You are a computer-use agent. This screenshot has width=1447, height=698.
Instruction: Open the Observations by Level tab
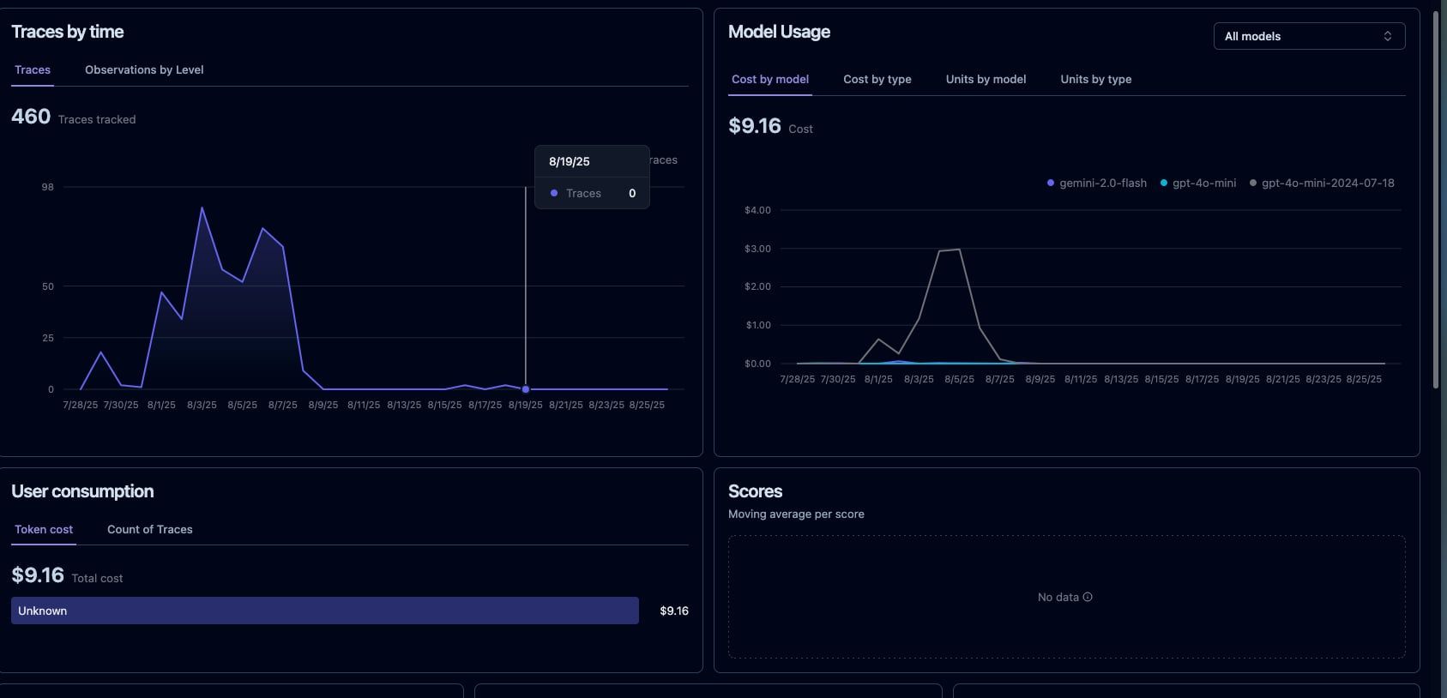(144, 70)
